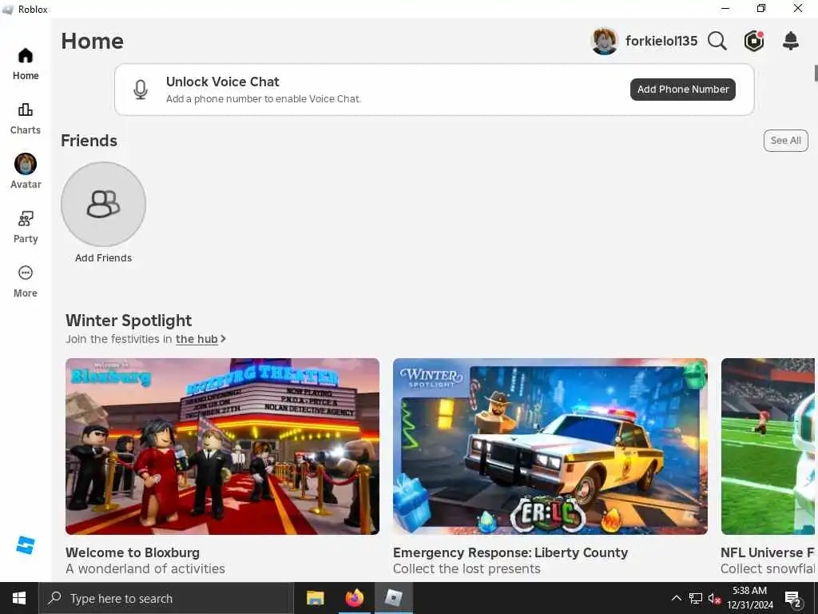Open the Windows action center notifications
818x614 pixels.
click(793, 598)
